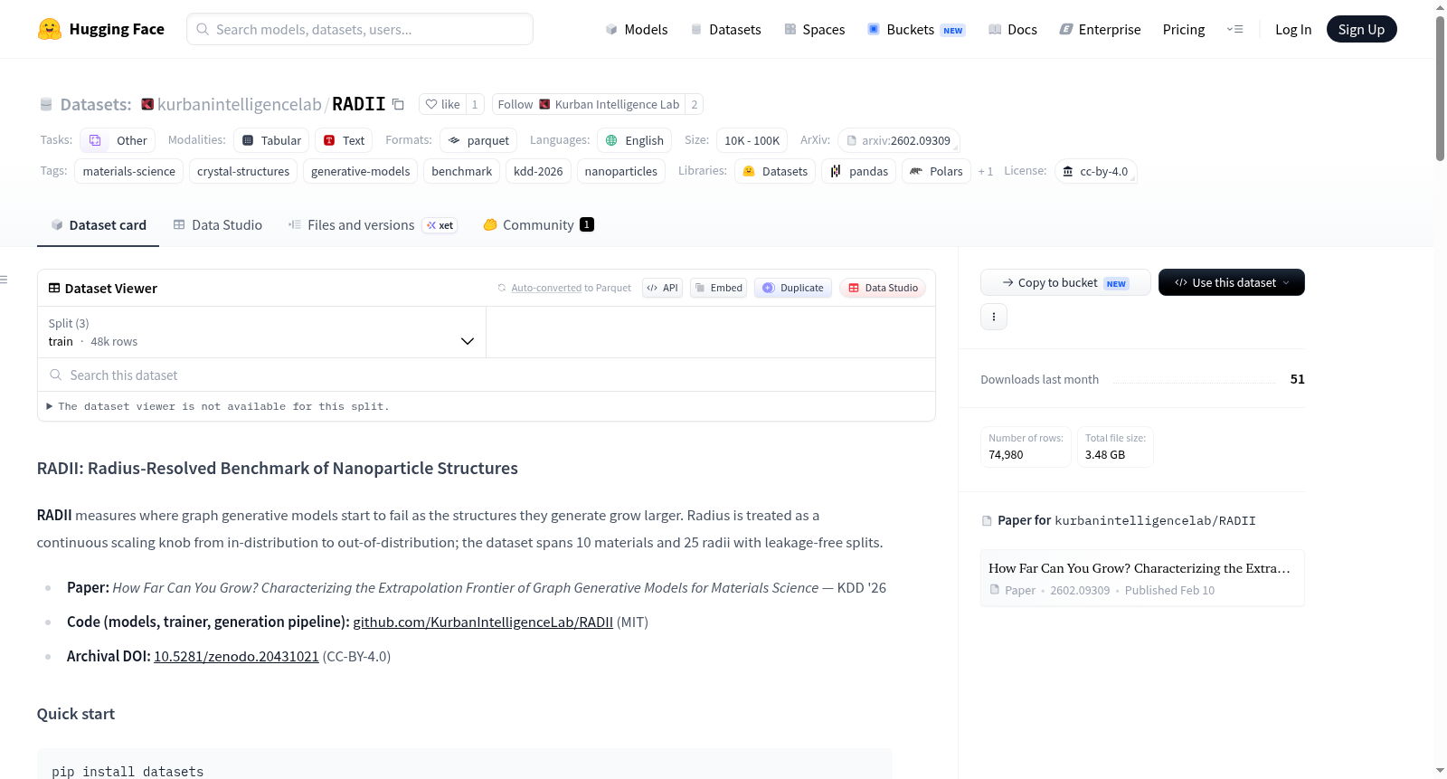The height and width of the screenshot is (779, 1447).
Task: Open the navigation overflow menu icon
Action: tap(1234, 29)
